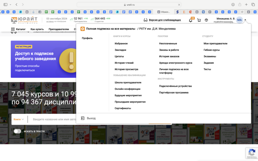Switch to the orange E tab
Viewport: 258px width, 161px height.
(184, 12)
